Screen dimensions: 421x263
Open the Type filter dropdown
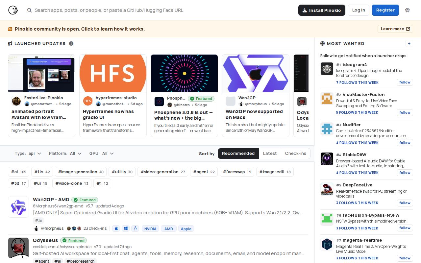pyautogui.click(x=28, y=154)
